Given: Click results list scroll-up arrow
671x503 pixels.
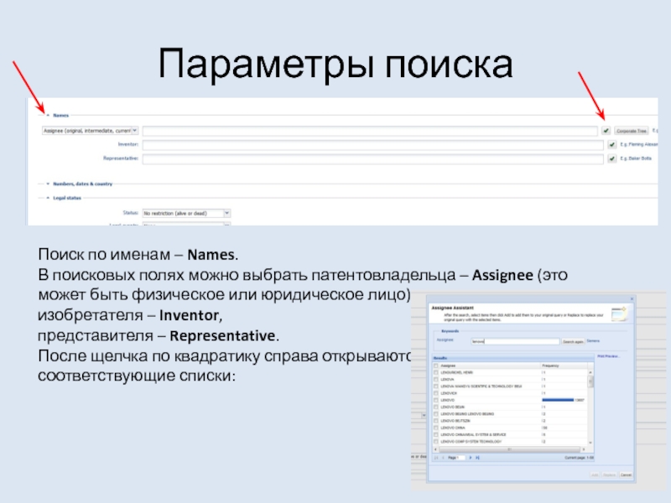Looking at the screenshot, I should [x=590, y=372].
